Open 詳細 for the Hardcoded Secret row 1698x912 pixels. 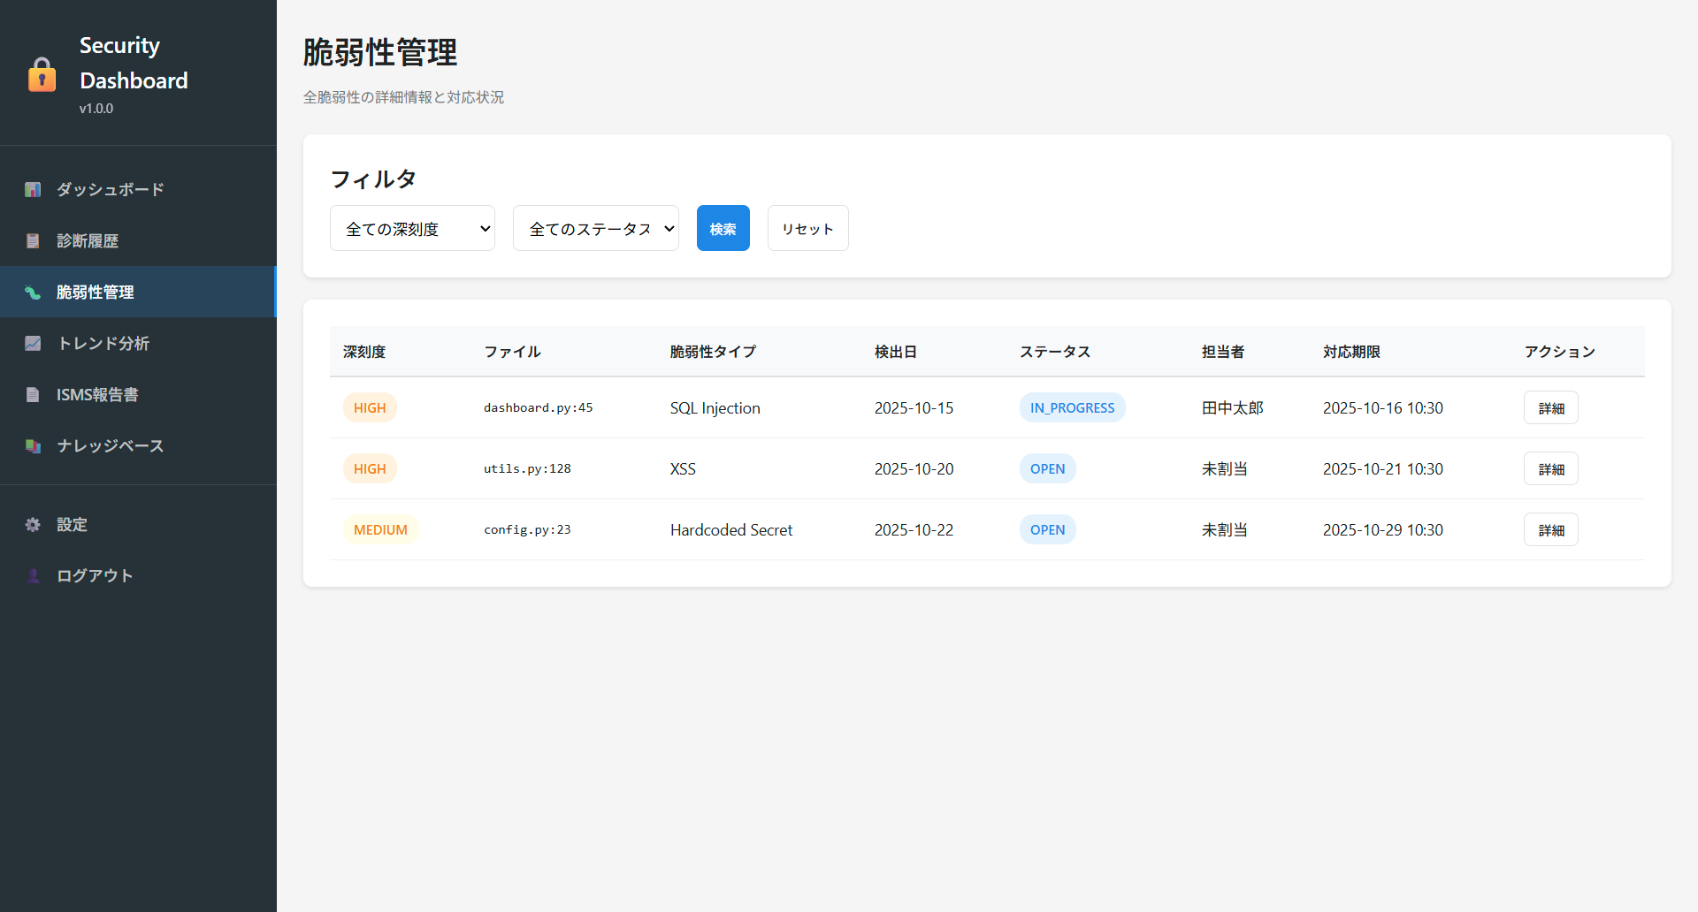click(x=1550, y=529)
